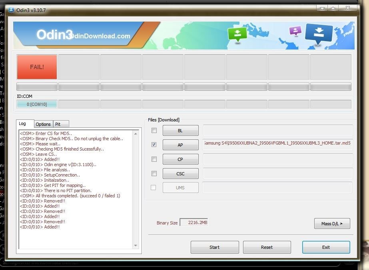Click the green download bubble in banner
The height and width of the screenshot is (270, 369).
tap(237, 34)
